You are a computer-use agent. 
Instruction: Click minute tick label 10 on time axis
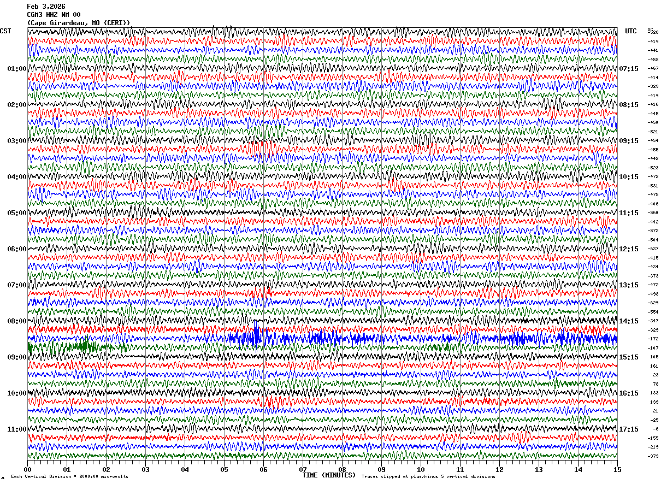(x=421, y=469)
